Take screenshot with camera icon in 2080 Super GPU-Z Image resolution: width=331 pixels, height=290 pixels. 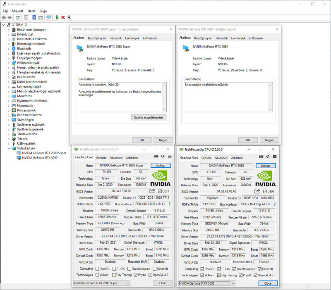click(x=156, y=157)
